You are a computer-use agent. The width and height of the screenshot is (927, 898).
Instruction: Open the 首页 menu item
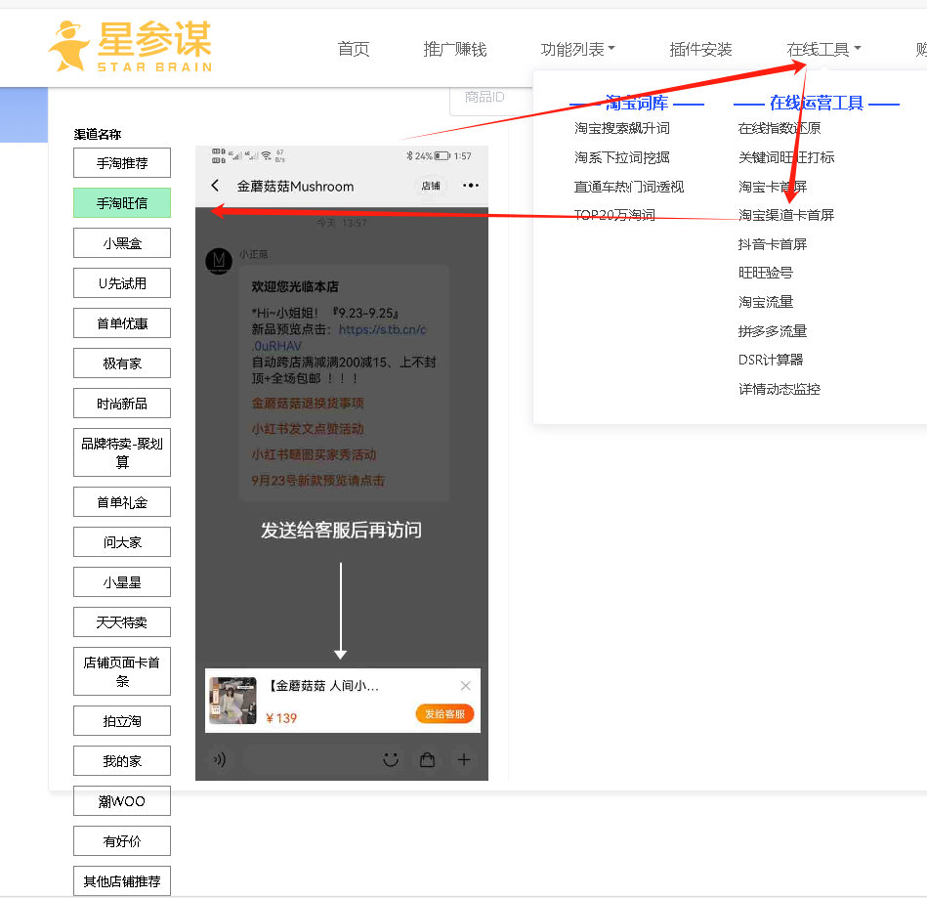click(354, 49)
